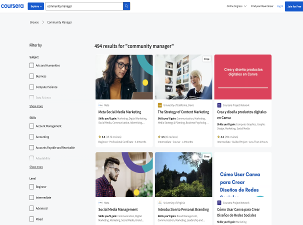
Task: Click the UC Davis logo icon
Action: pyautogui.click(x=160, y=105)
